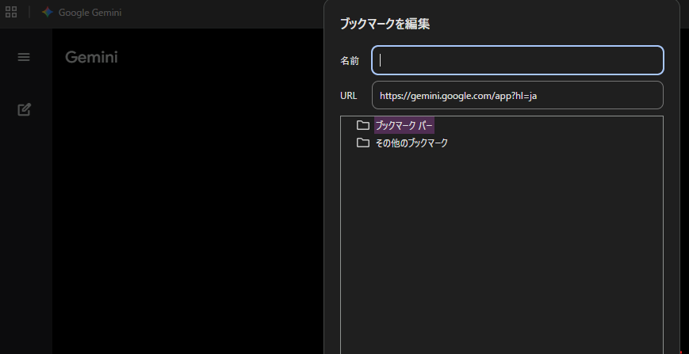This screenshot has height=354, width=689.
Task: Click the separator beside the apps grid
Action: (29, 13)
